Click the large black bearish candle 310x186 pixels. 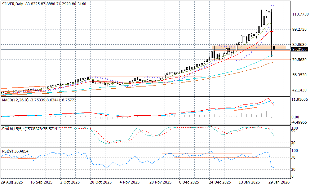(272, 28)
